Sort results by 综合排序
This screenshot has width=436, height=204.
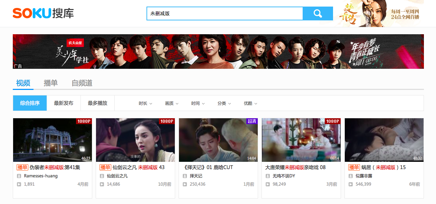[x=30, y=103]
